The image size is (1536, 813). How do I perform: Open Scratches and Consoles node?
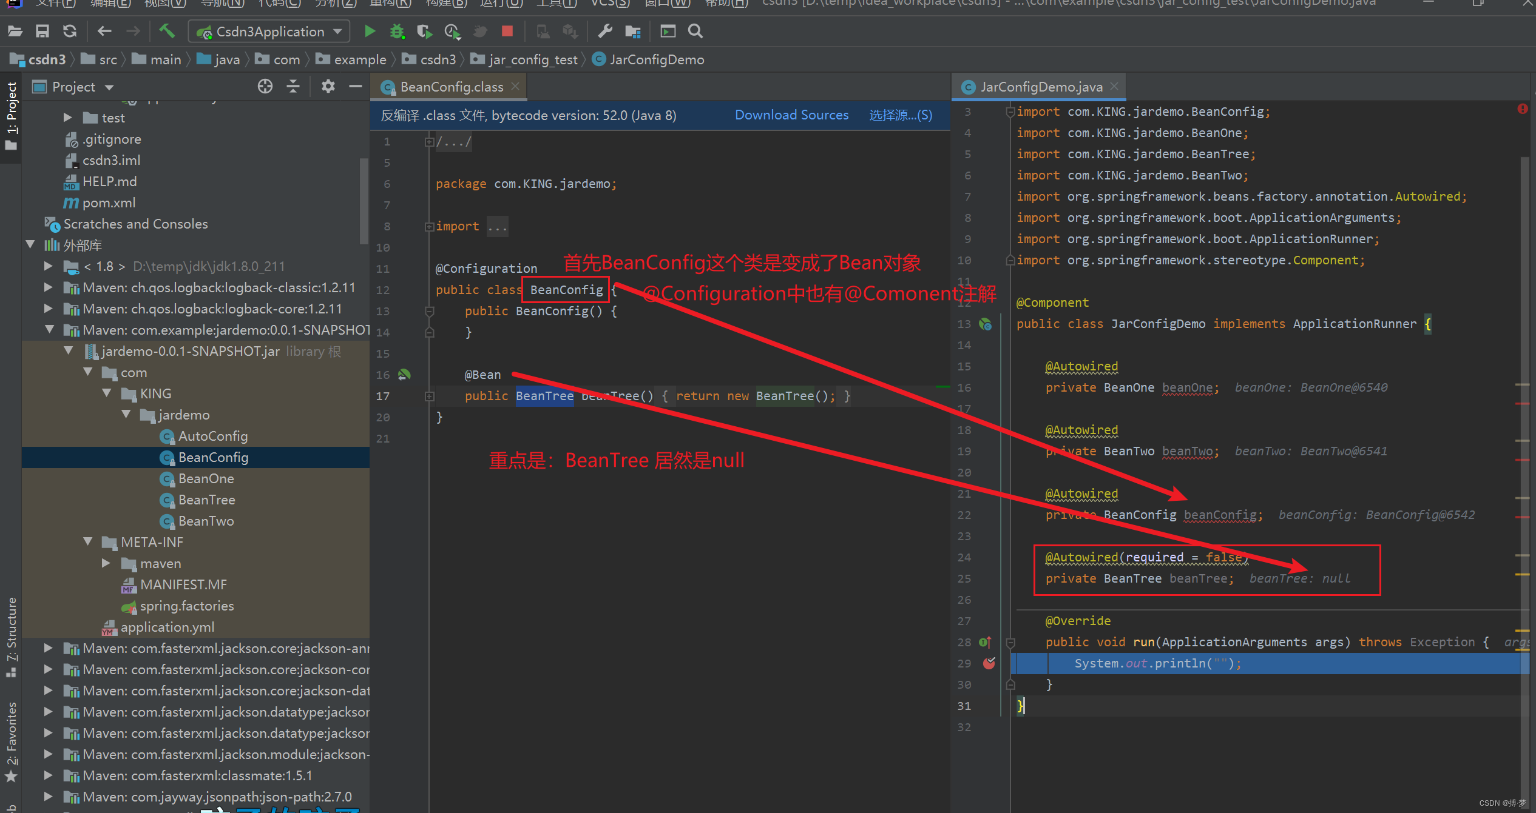135,224
